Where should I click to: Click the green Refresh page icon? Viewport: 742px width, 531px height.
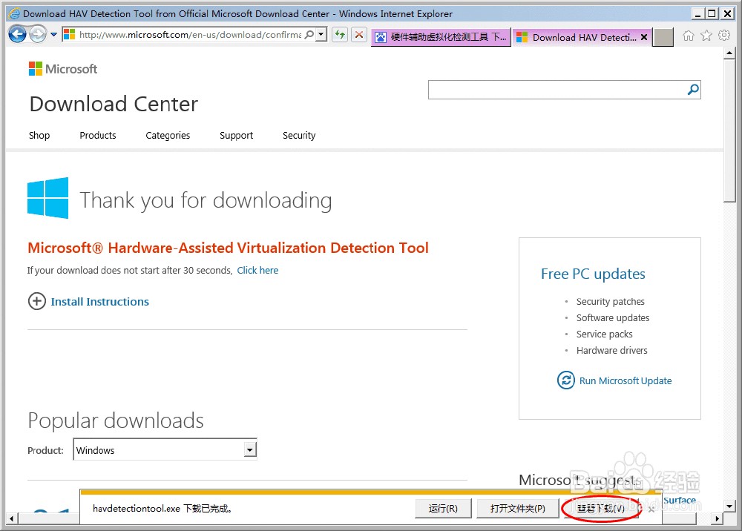click(340, 35)
